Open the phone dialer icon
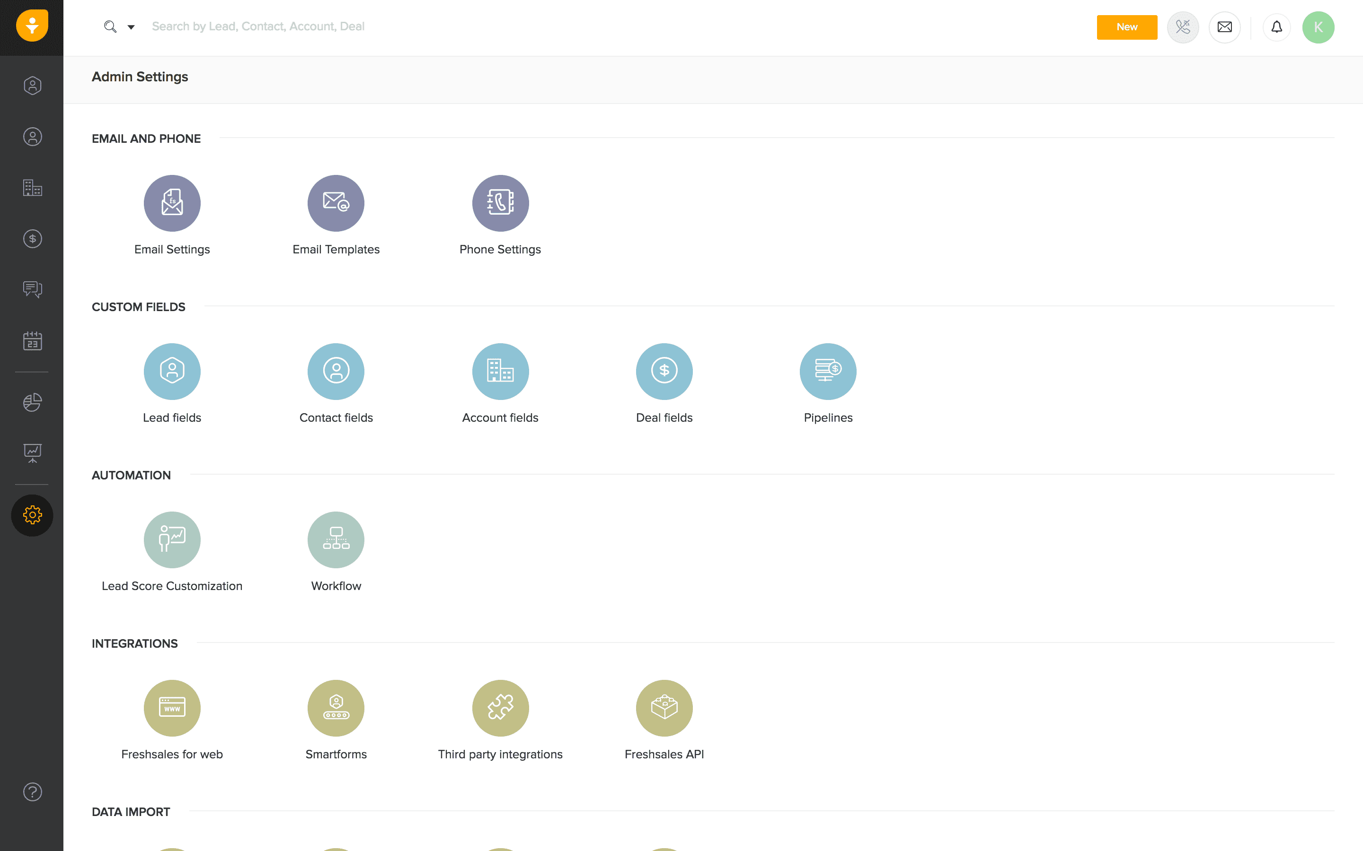Viewport: 1363px width, 851px height. point(1183,27)
